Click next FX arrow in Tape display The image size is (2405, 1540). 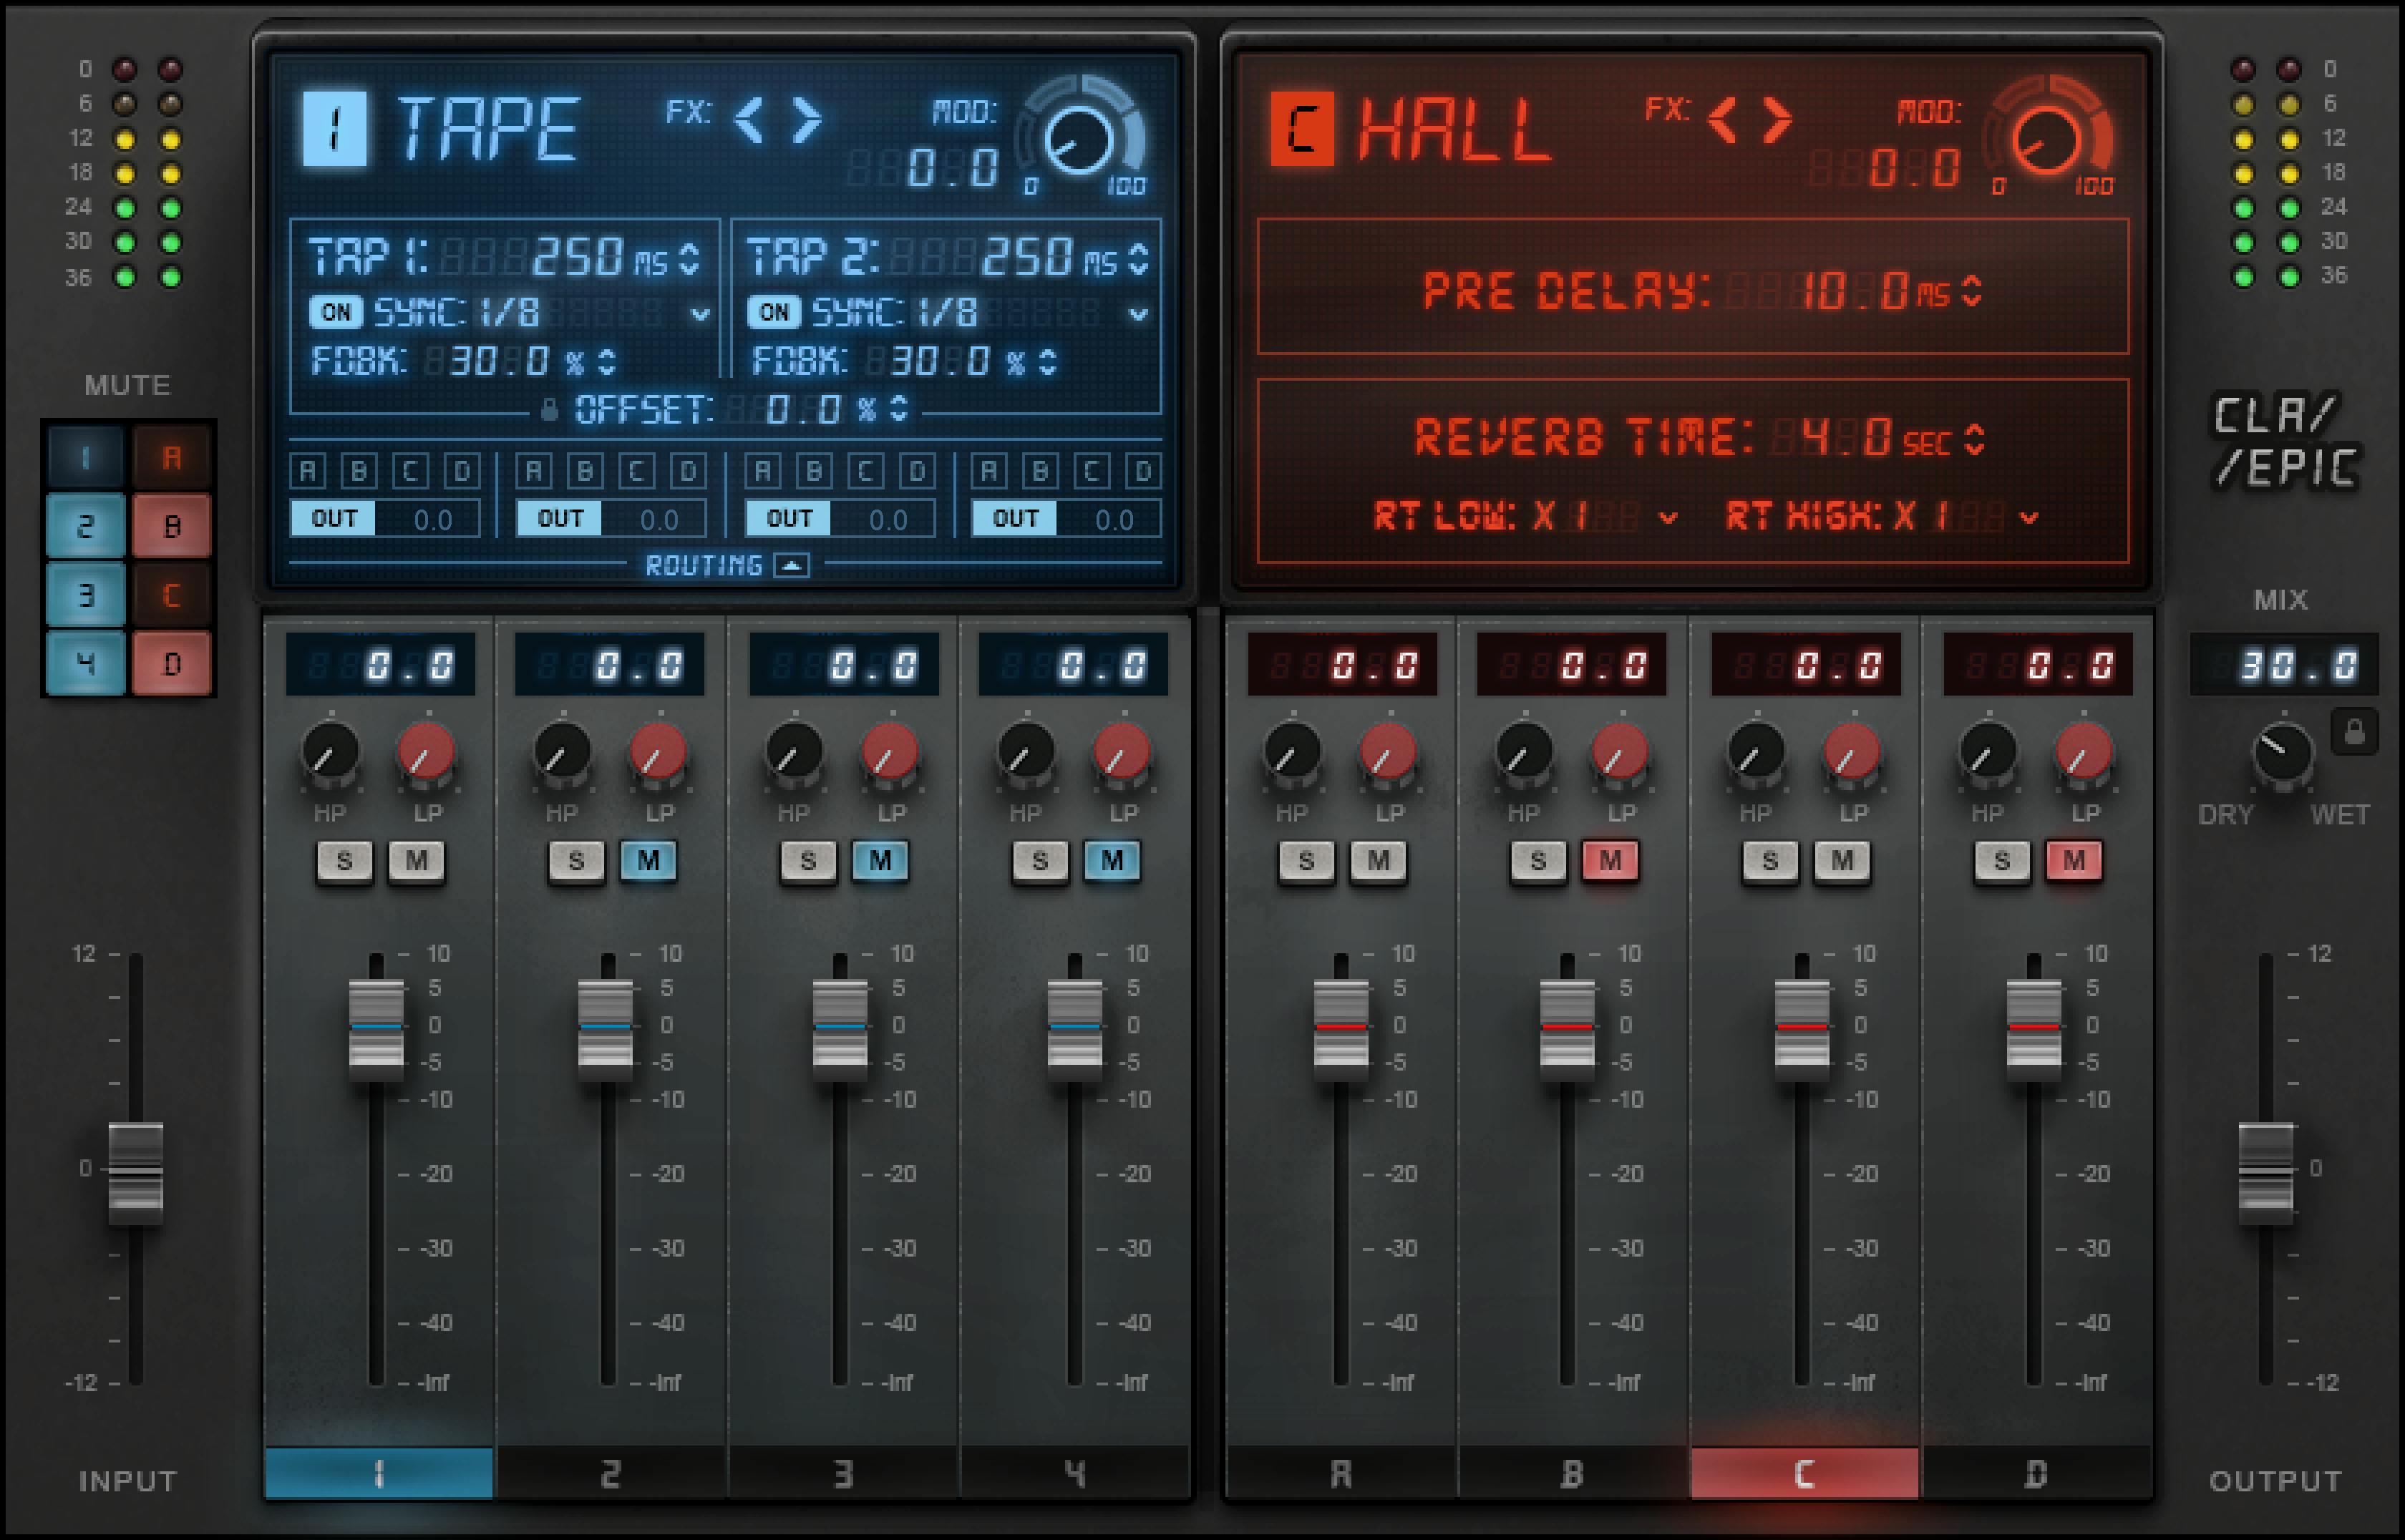pyautogui.click(x=806, y=120)
